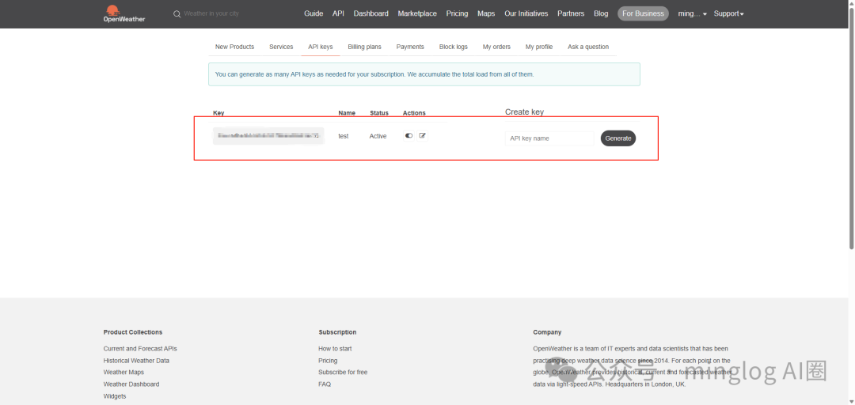Switch to the Block logs tab
This screenshot has width=855, height=405.
click(453, 47)
